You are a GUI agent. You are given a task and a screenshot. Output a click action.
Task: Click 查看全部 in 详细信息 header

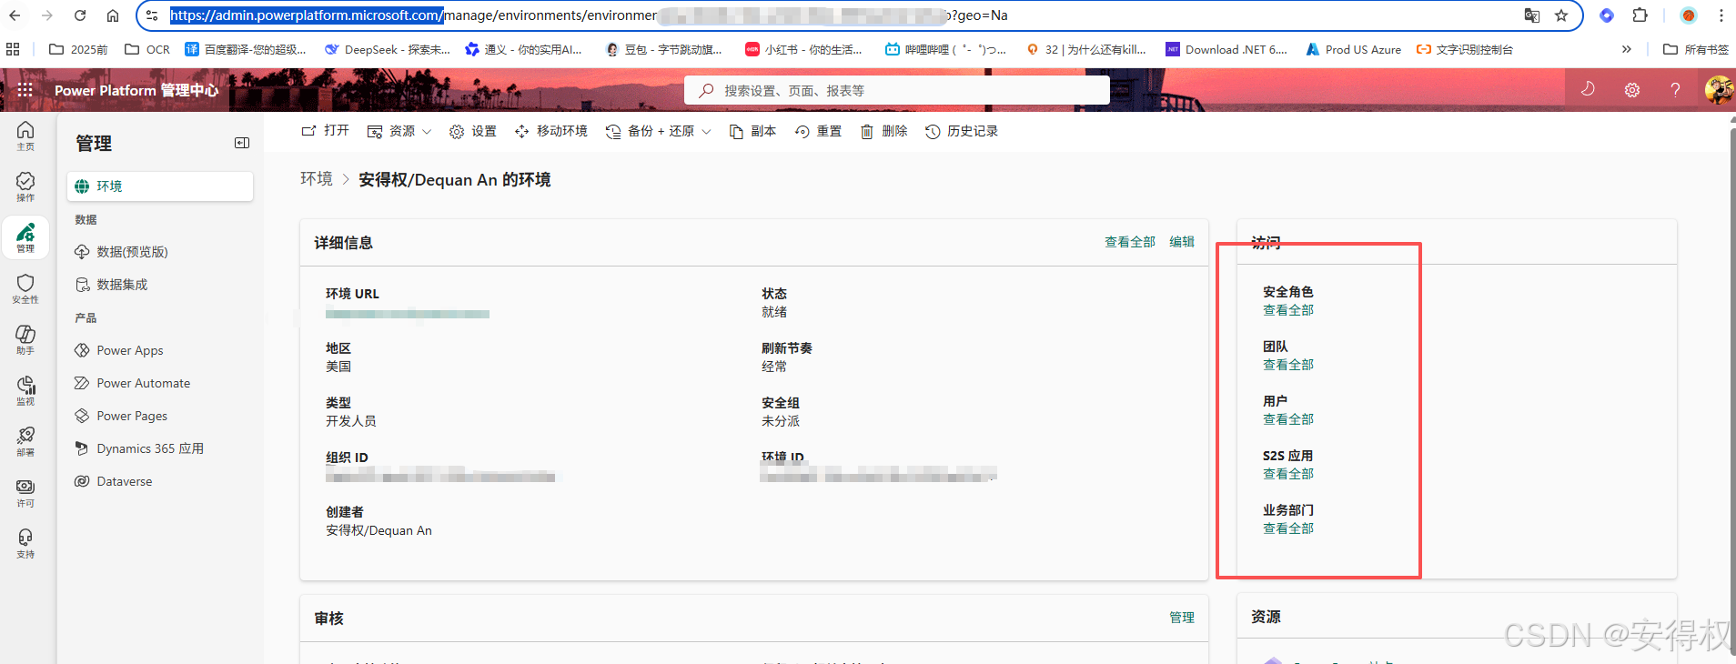[1130, 242]
